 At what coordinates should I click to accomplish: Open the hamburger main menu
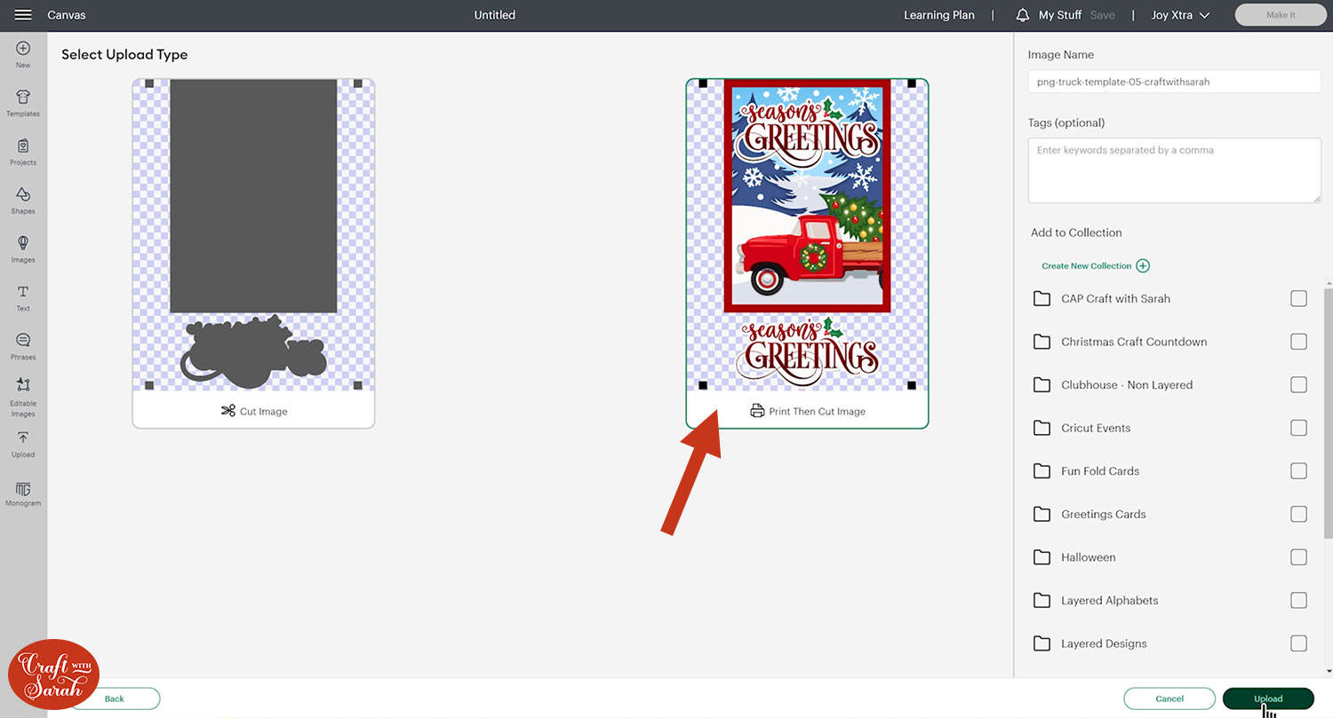[23, 15]
